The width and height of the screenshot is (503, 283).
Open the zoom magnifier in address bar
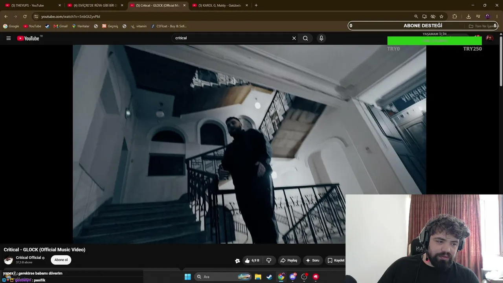point(416,17)
